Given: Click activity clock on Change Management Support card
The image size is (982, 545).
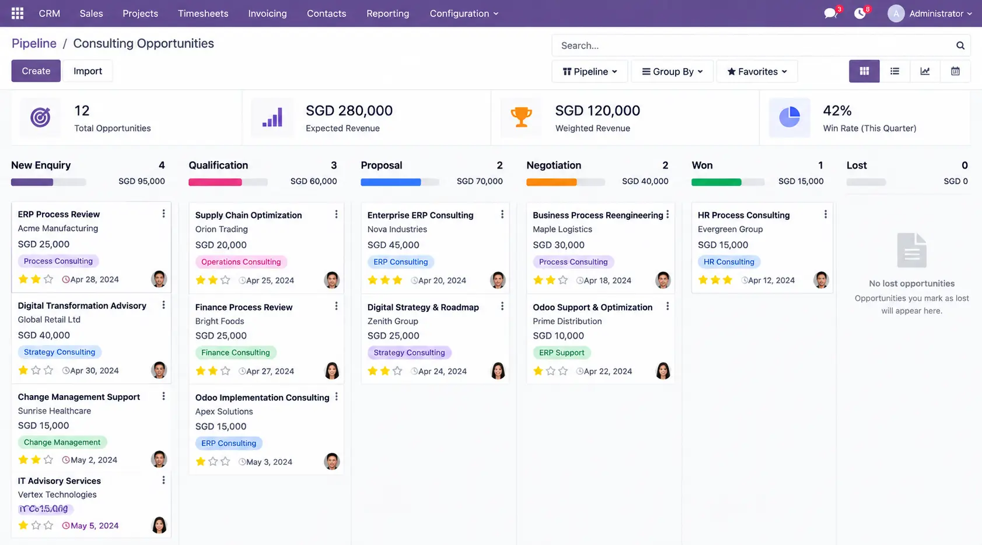Looking at the screenshot, I should coord(66,460).
